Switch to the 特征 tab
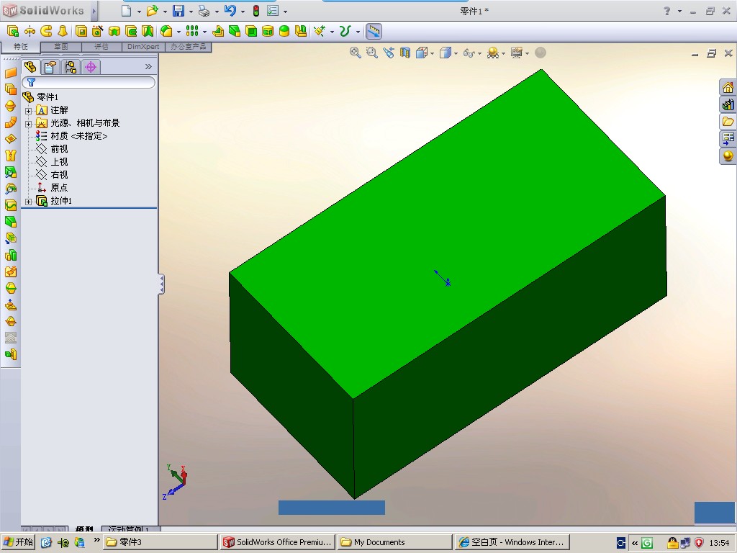This screenshot has height=553, width=737. point(21,47)
